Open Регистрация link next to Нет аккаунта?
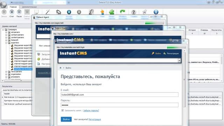 pyautogui.click(x=95, y=119)
